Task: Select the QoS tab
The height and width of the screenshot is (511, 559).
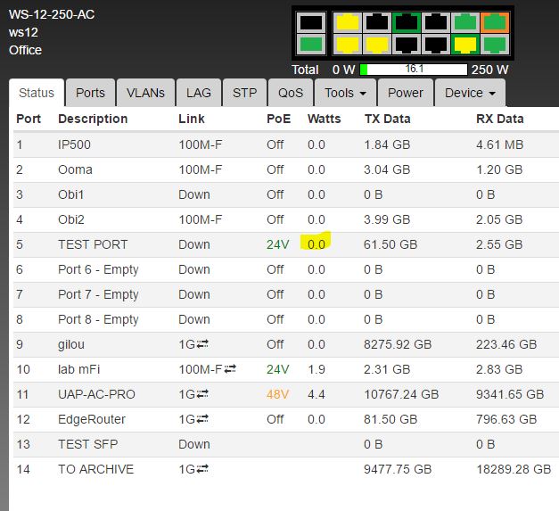Action: coord(291,93)
